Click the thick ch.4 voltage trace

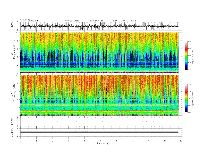(x=99, y=132)
